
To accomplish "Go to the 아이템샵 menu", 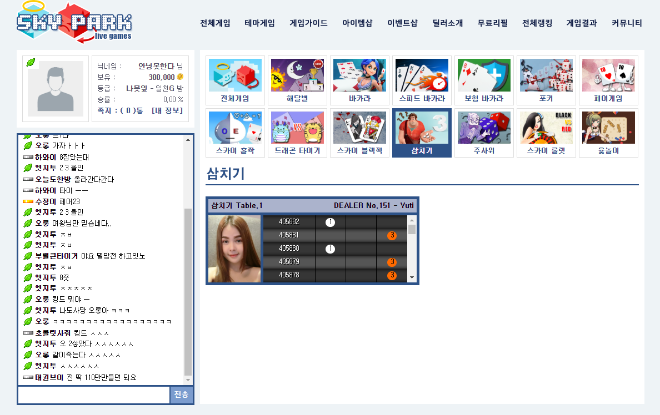I will pos(357,23).
